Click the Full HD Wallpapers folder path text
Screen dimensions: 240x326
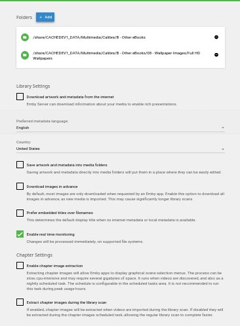click(117, 56)
